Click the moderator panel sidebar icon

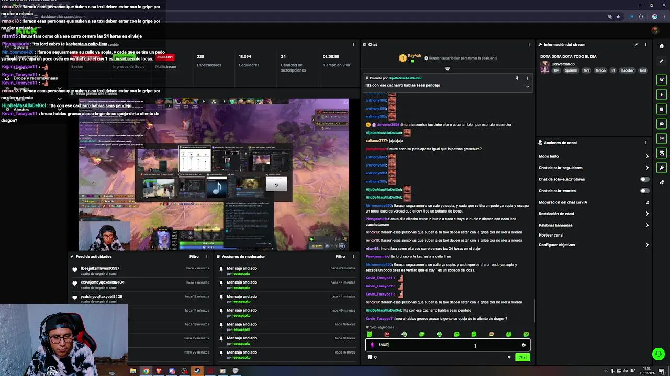coord(662,153)
